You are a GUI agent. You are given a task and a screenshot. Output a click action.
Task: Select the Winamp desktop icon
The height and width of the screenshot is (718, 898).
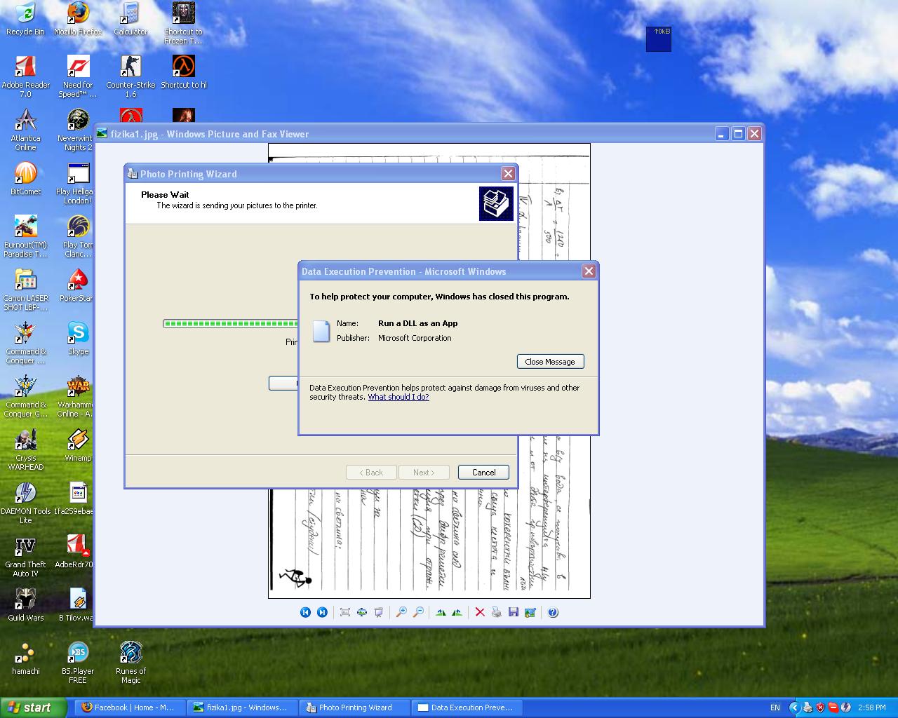[78, 445]
